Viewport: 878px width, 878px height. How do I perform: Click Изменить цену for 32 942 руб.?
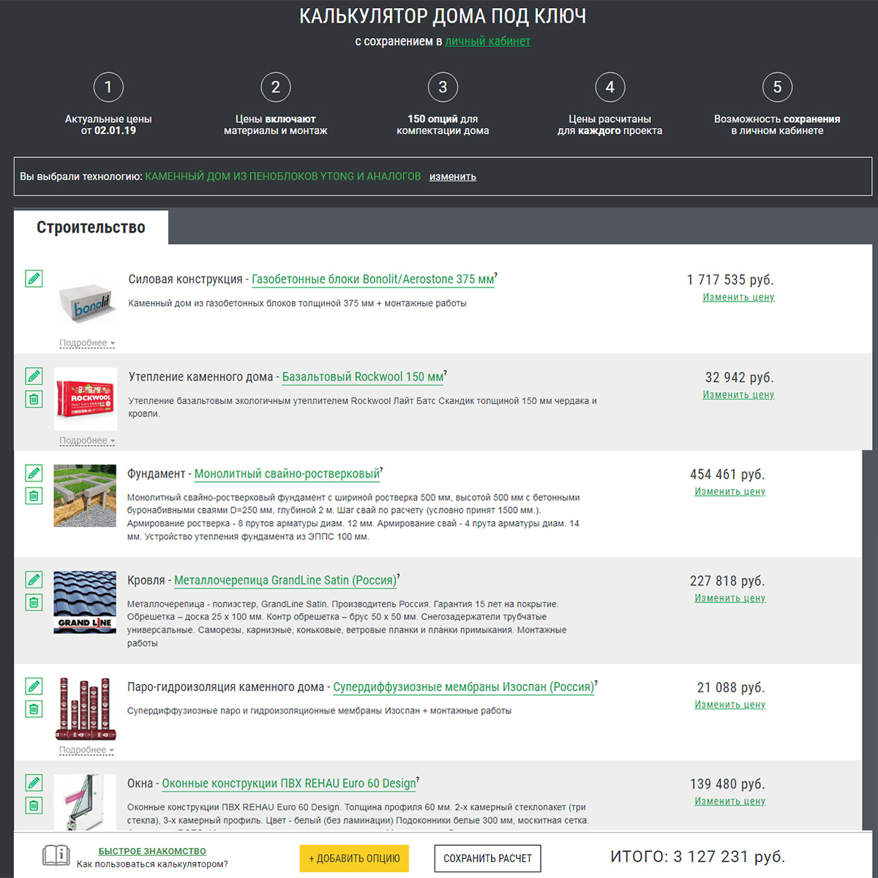738,394
